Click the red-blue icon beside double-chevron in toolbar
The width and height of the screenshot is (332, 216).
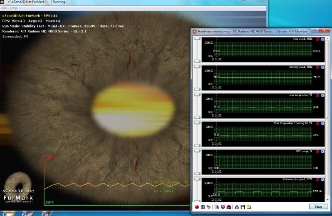tap(229, 207)
